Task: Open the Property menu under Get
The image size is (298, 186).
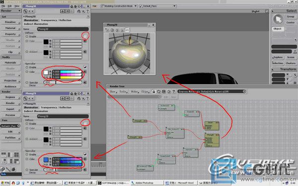Action: tap(10, 34)
